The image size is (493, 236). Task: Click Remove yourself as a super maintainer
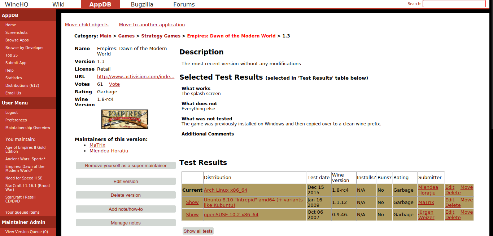(x=126, y=165)
